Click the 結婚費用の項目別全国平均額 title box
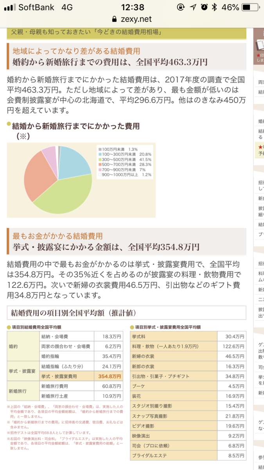This screenshot has height=470, width=264. click(127, 313)
